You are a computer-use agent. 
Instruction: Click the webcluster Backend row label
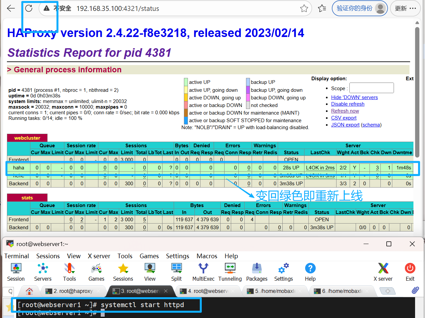point(18,183)
